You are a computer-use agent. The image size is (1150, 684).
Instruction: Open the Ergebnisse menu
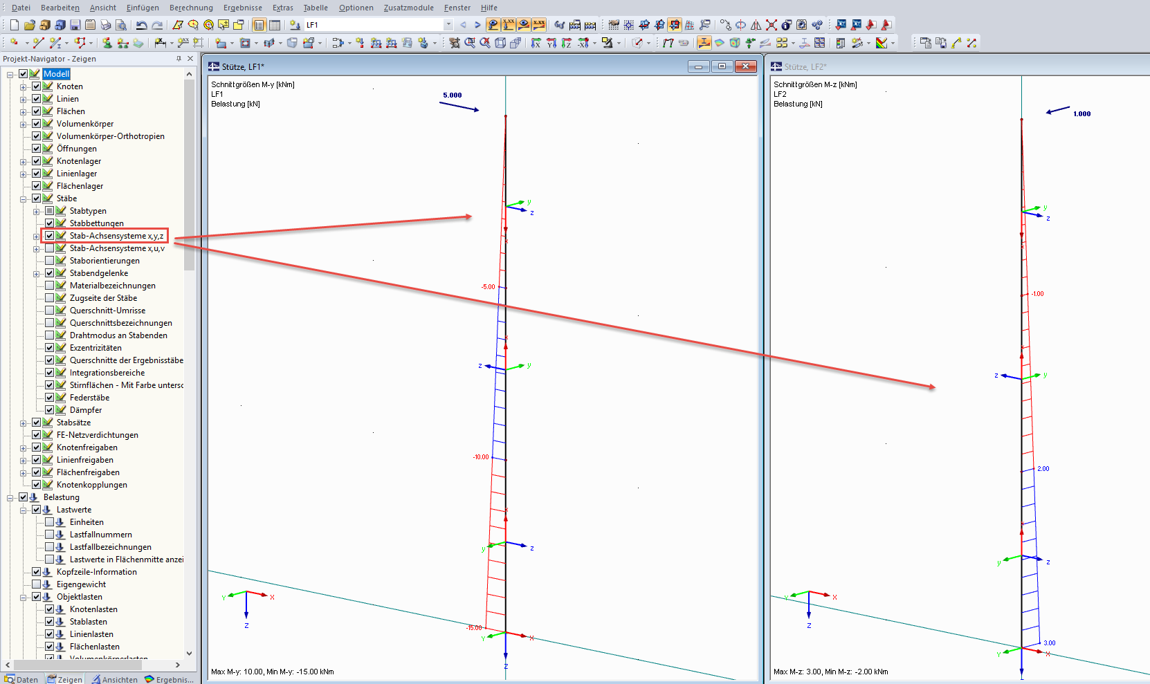coord(242,8)
